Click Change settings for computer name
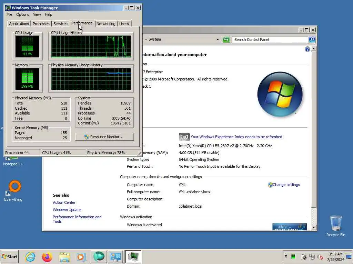 coord(286,185)
